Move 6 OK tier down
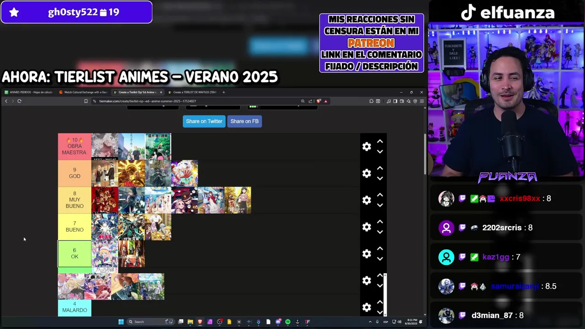This screenshot has height=329, width=585. click(x=380, y=259)
